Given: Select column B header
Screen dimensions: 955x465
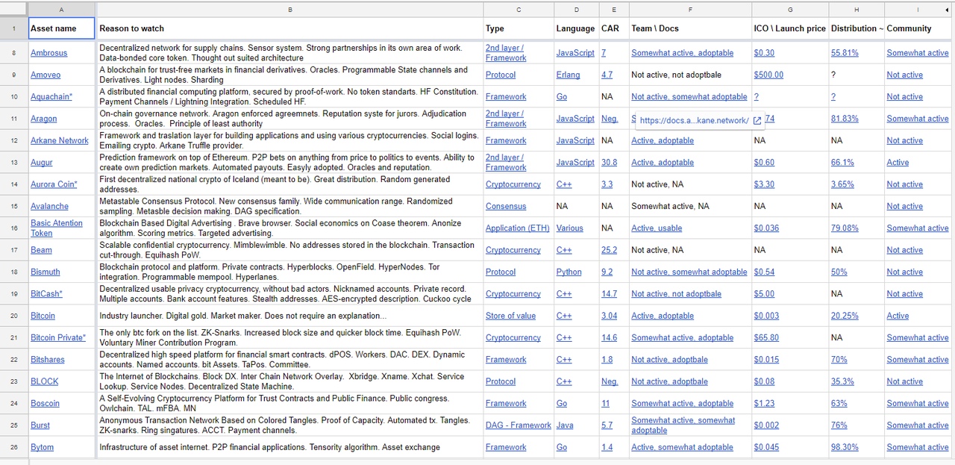Looking at the screenshot, I should tap(289, 9).
